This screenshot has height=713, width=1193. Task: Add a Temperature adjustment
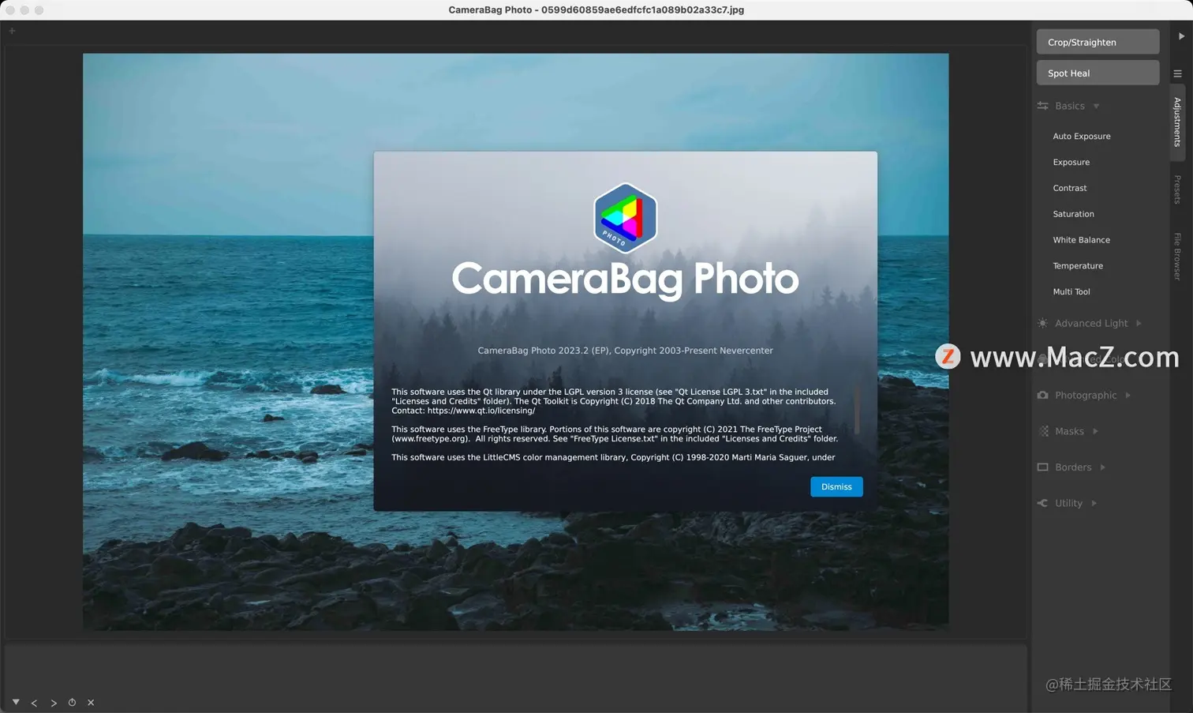1078,266
